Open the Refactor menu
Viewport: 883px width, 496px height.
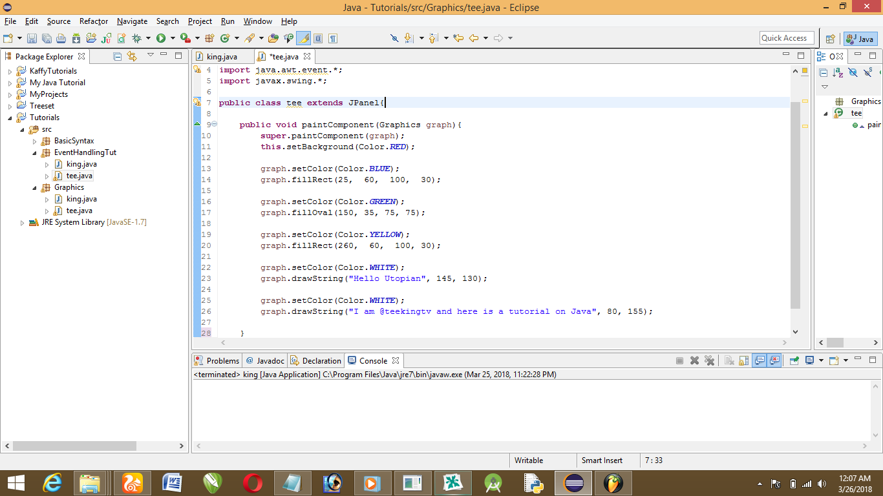pyautogui.click(x=94, y=21)
